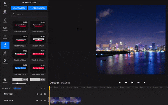Open the Audio panel

tap(5, 20)
